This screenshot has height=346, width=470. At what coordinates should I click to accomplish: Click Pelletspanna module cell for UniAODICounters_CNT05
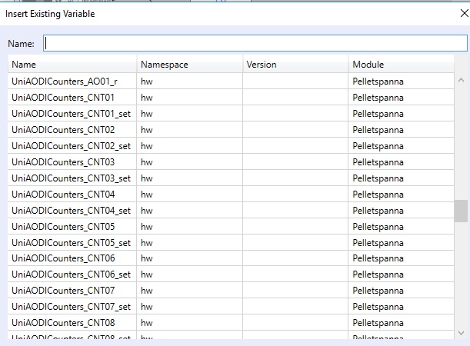[x=378, y=227]
